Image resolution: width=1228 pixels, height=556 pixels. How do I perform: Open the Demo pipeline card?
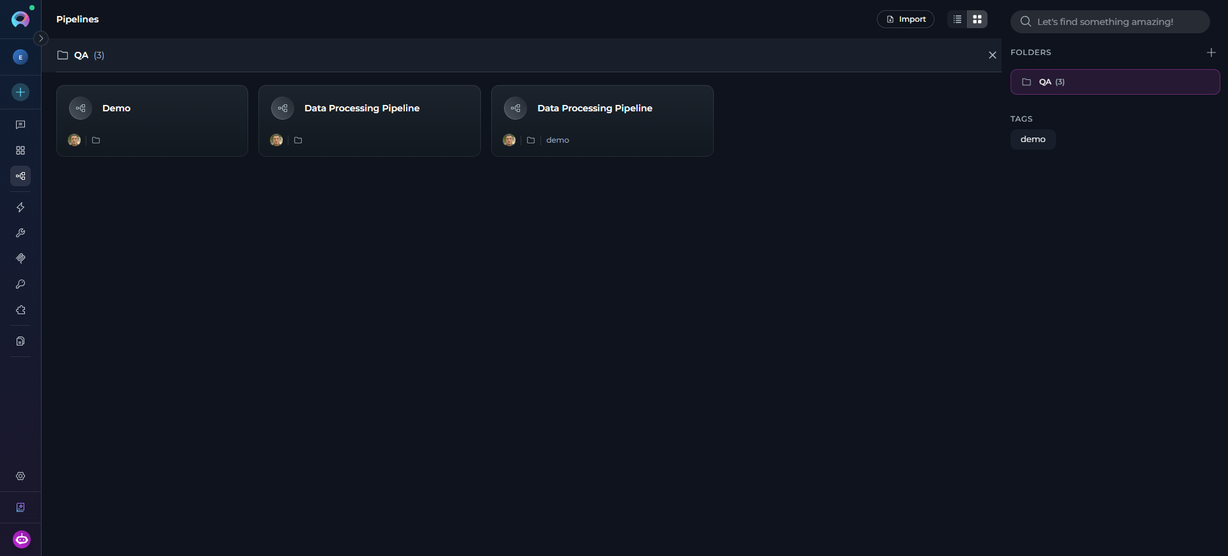(x=152, y=121)
